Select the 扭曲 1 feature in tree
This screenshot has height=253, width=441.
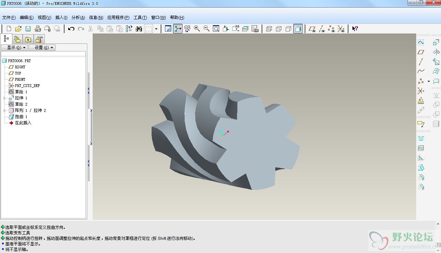18,117
